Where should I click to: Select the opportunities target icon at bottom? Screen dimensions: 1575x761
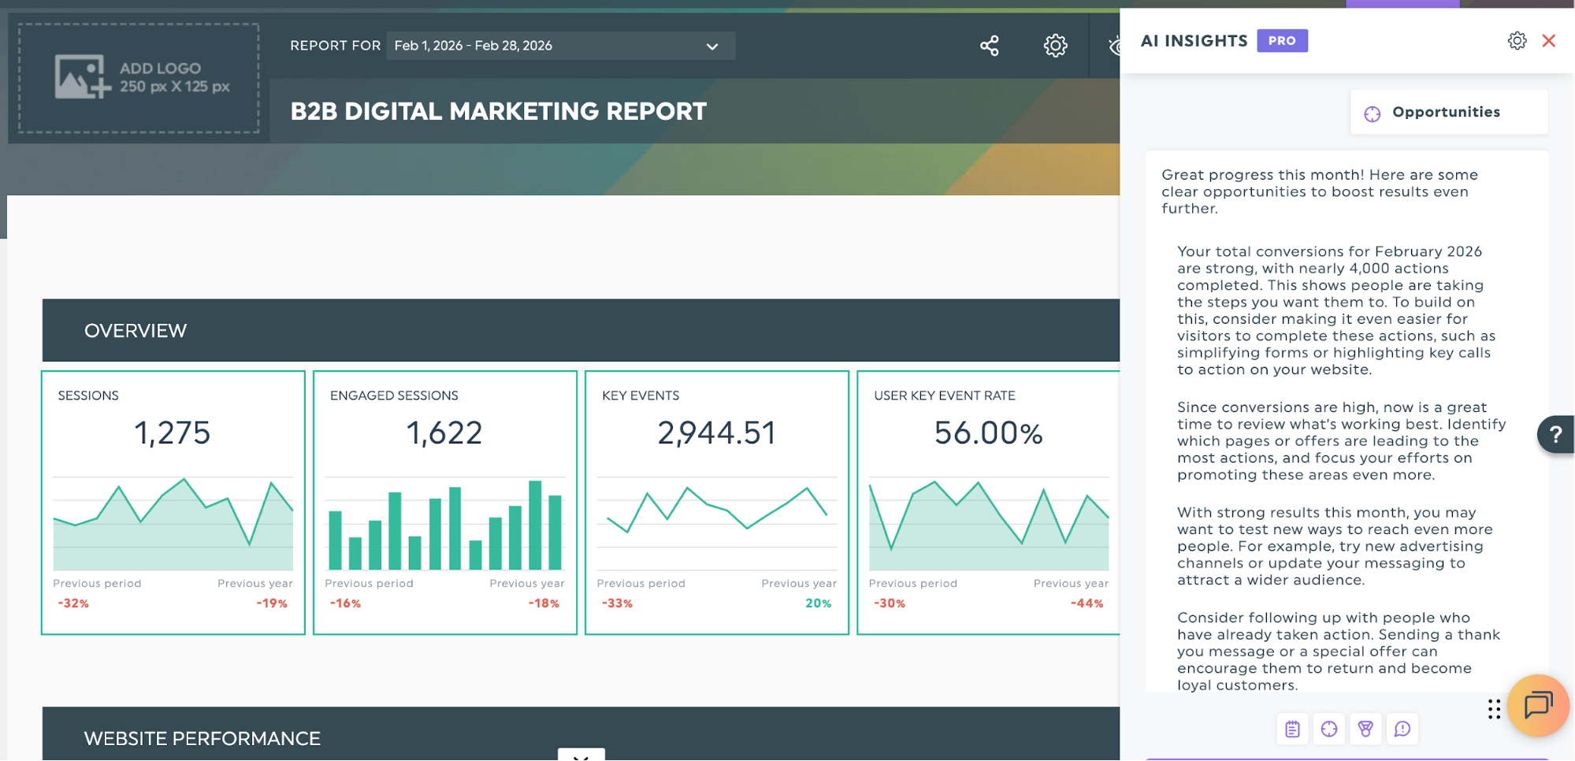(1329, 729)
